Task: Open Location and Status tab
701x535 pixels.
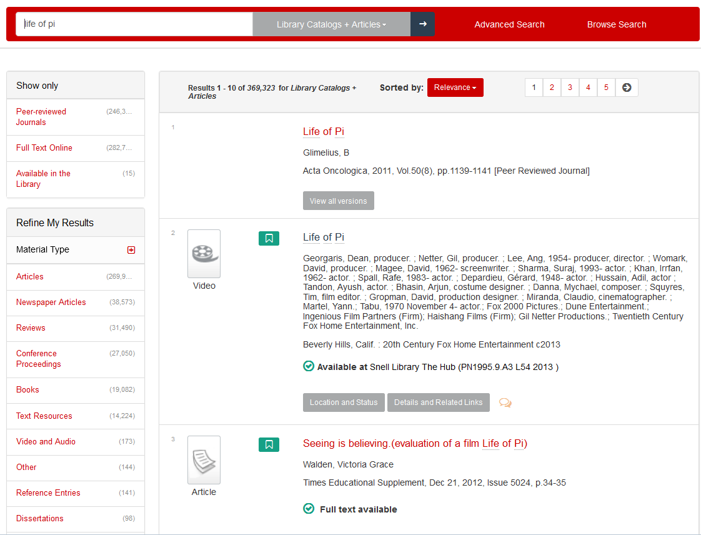Action: (344, 402)
